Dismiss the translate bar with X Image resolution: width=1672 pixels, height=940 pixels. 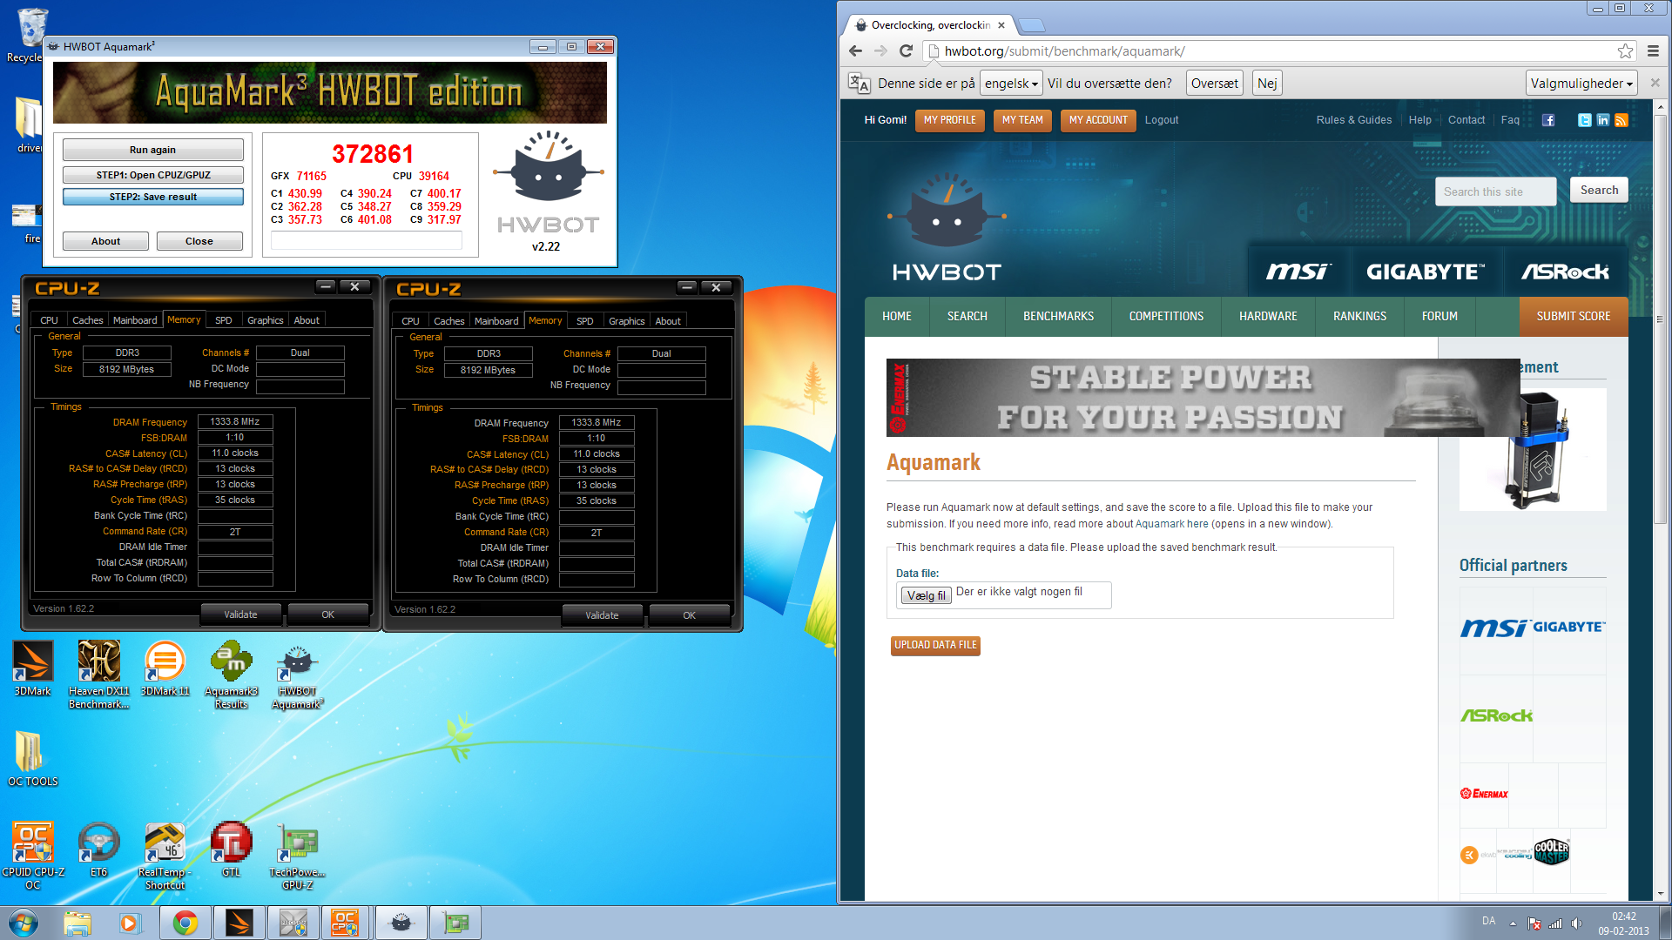tap(1655, 83)
